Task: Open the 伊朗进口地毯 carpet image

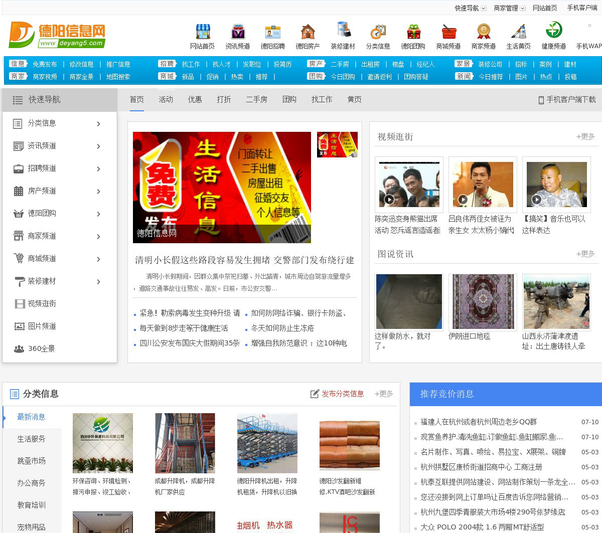Action: point(483,302)
